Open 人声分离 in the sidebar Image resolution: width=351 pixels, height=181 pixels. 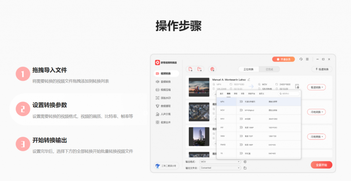click(166, 114)
